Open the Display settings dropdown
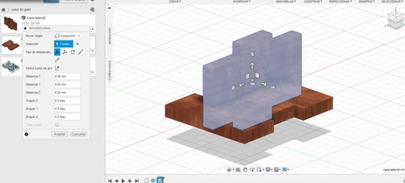 tap(269, 170)
